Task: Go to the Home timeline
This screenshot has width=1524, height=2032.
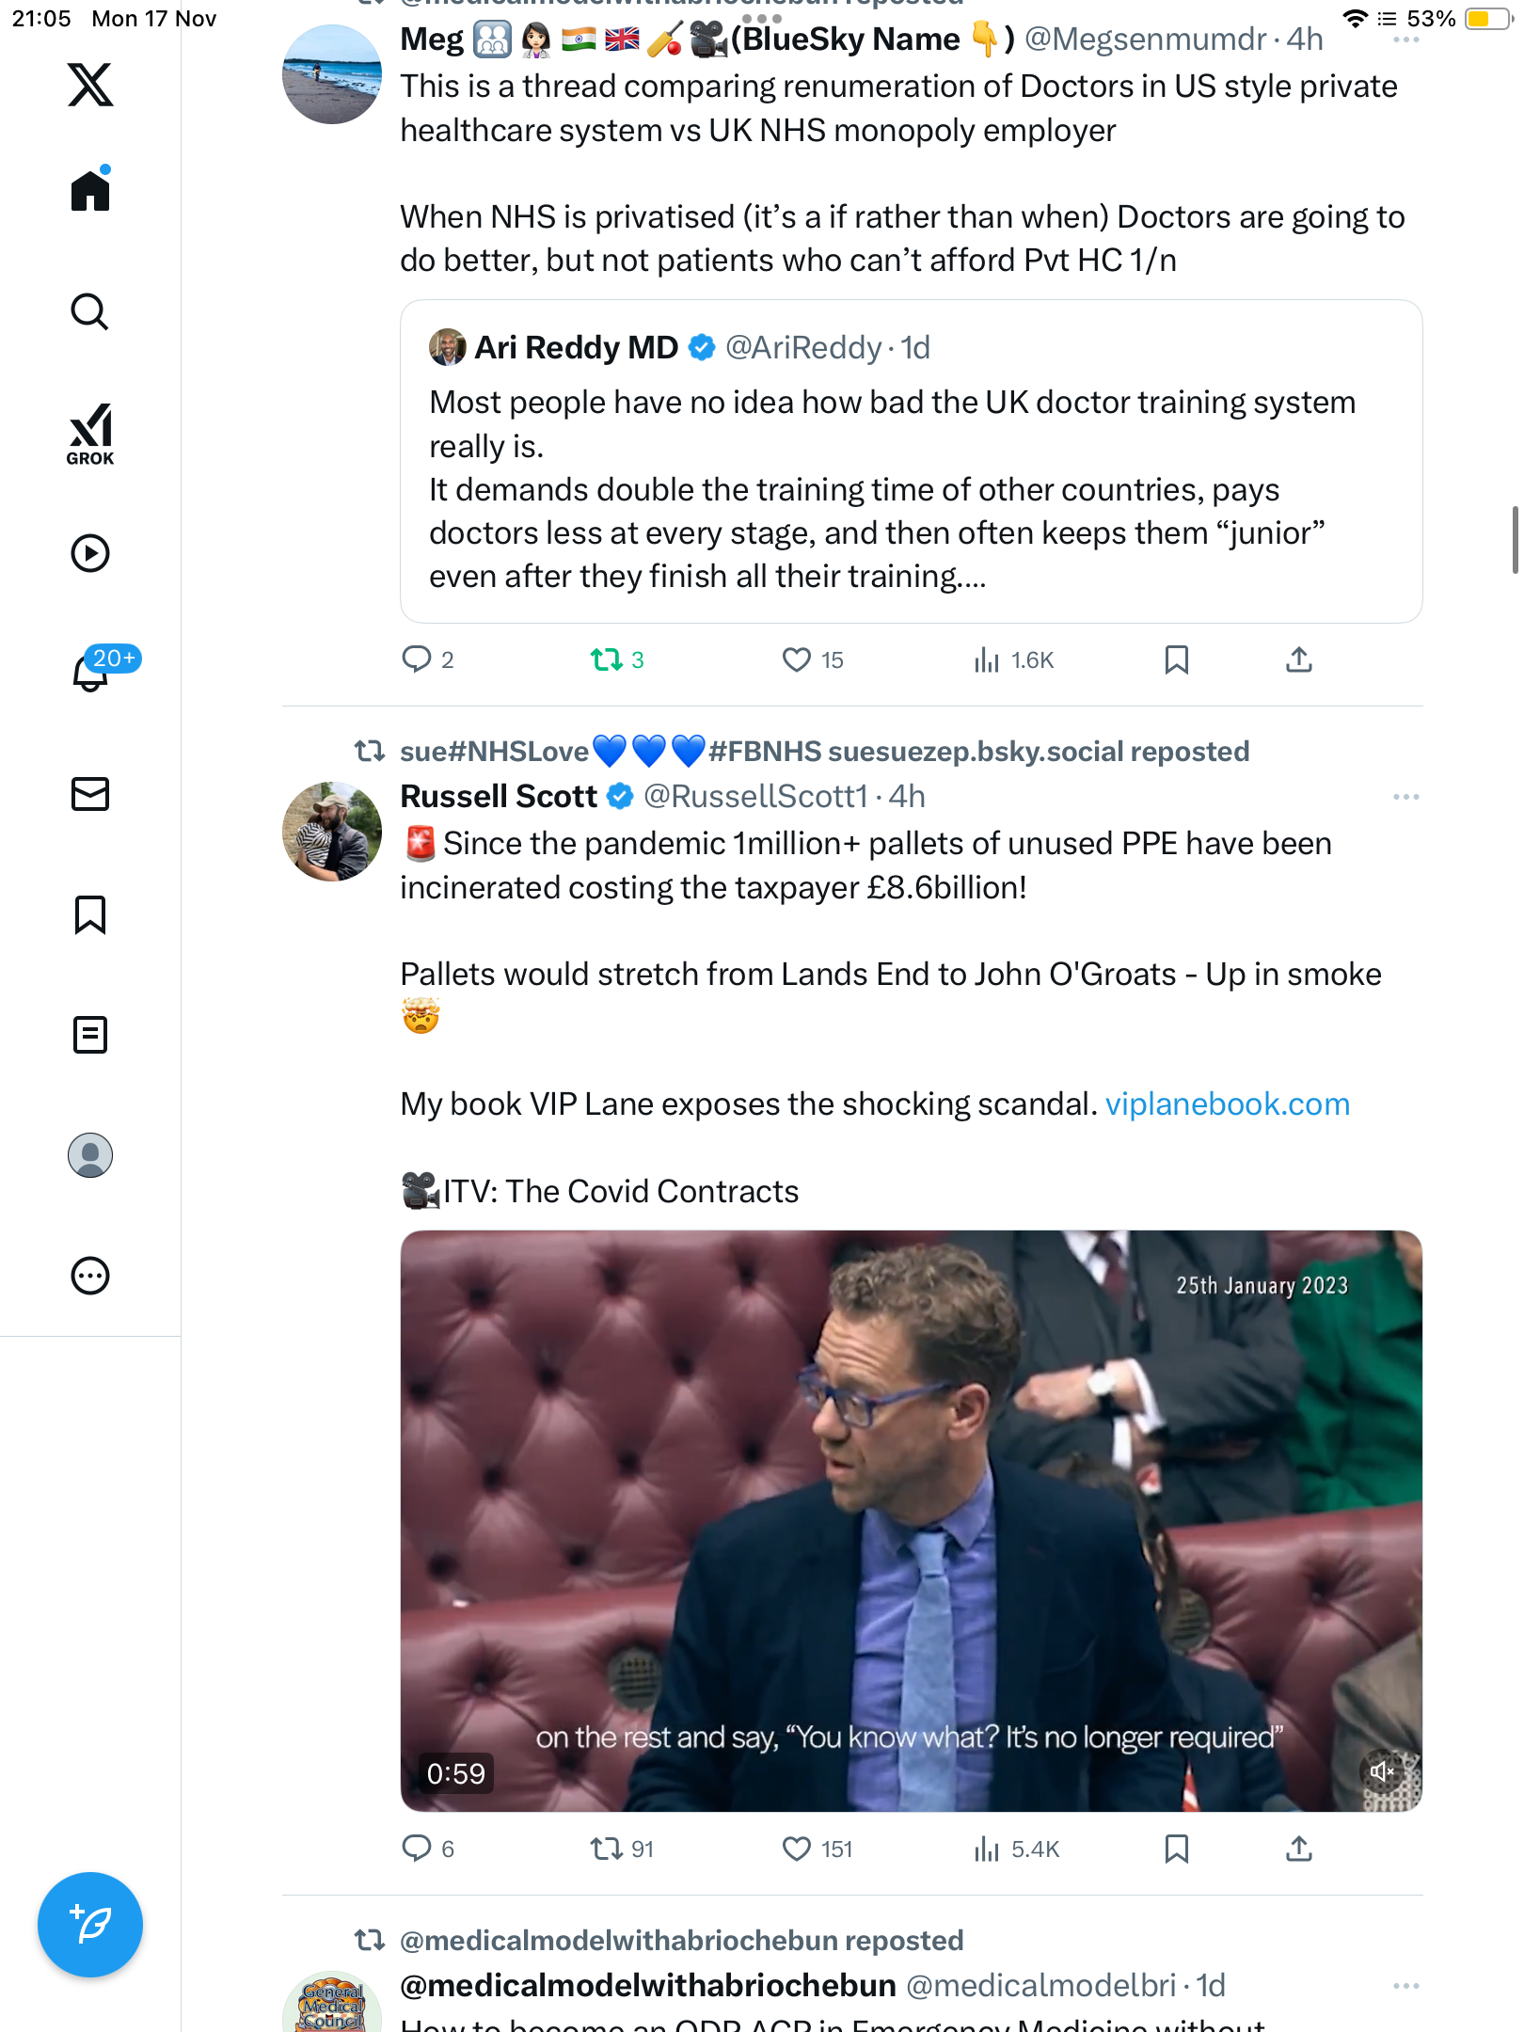Action: (x=90, y=191)
